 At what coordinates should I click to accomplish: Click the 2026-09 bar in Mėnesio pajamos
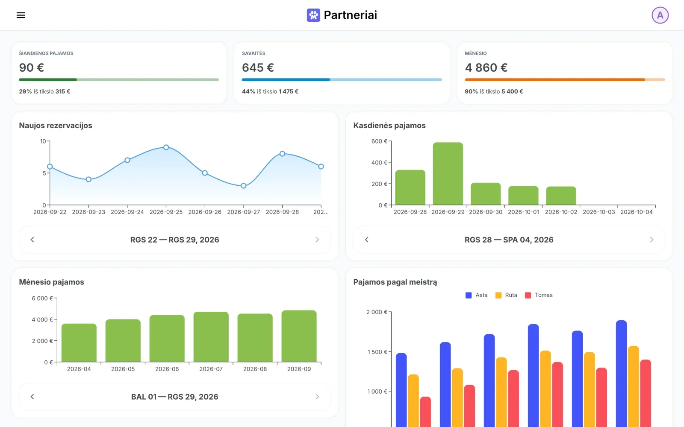coord(299,336)
